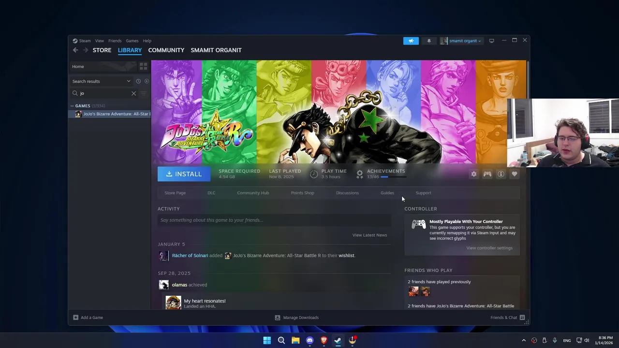The image size is (619, 348).
Task: Open the Support link
Action: click(423, 193)
